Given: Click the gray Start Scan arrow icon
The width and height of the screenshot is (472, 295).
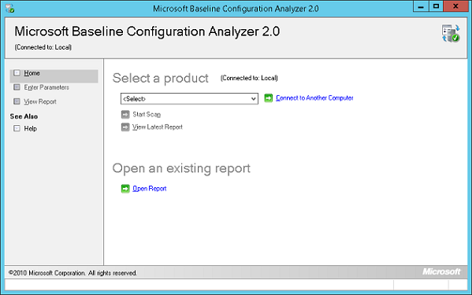Looking at the screenshot, I should pos(125,114).
